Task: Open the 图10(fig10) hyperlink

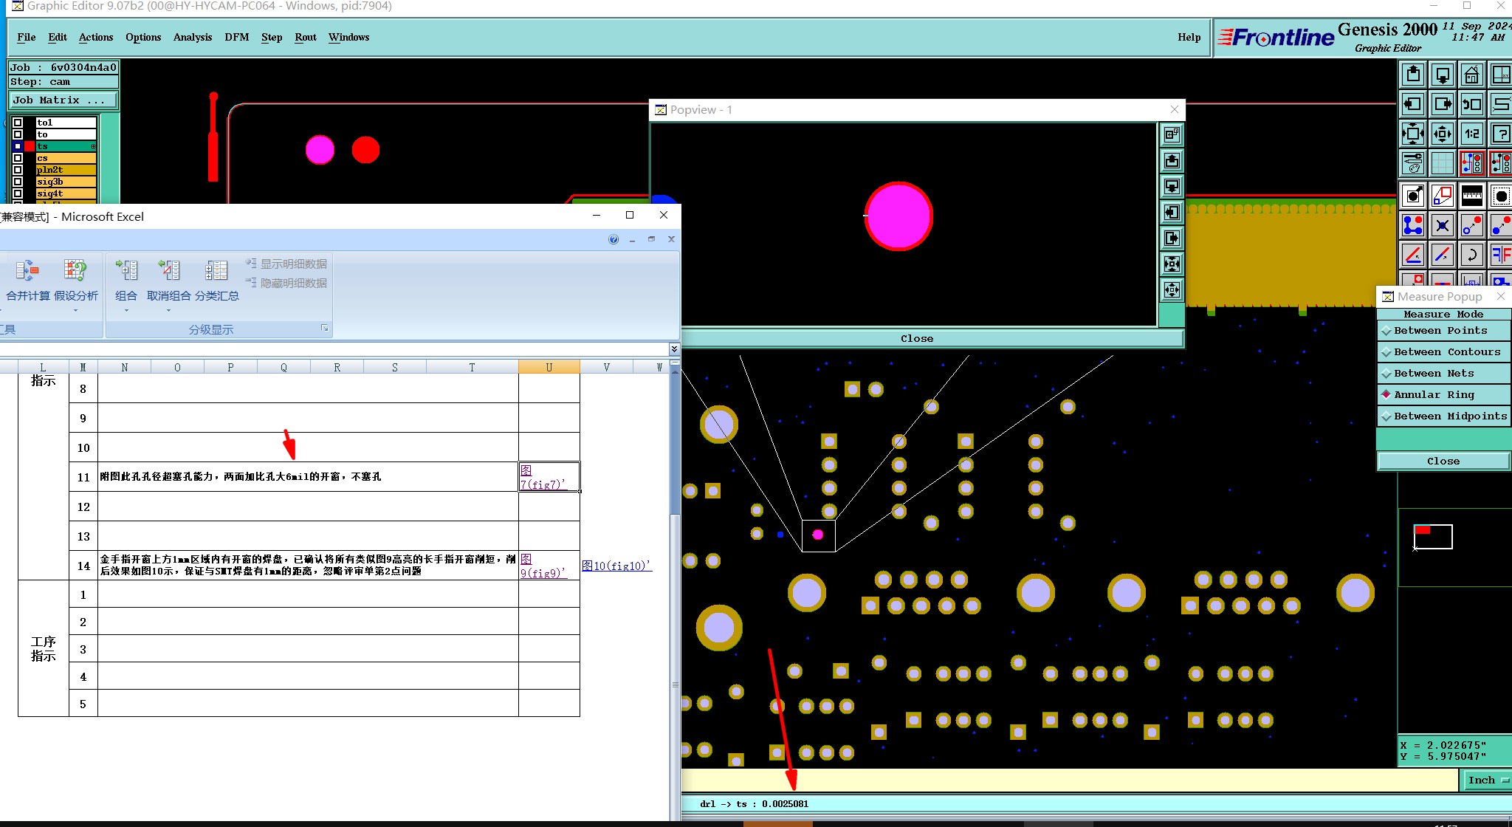Action: click(x=616, y=566)
